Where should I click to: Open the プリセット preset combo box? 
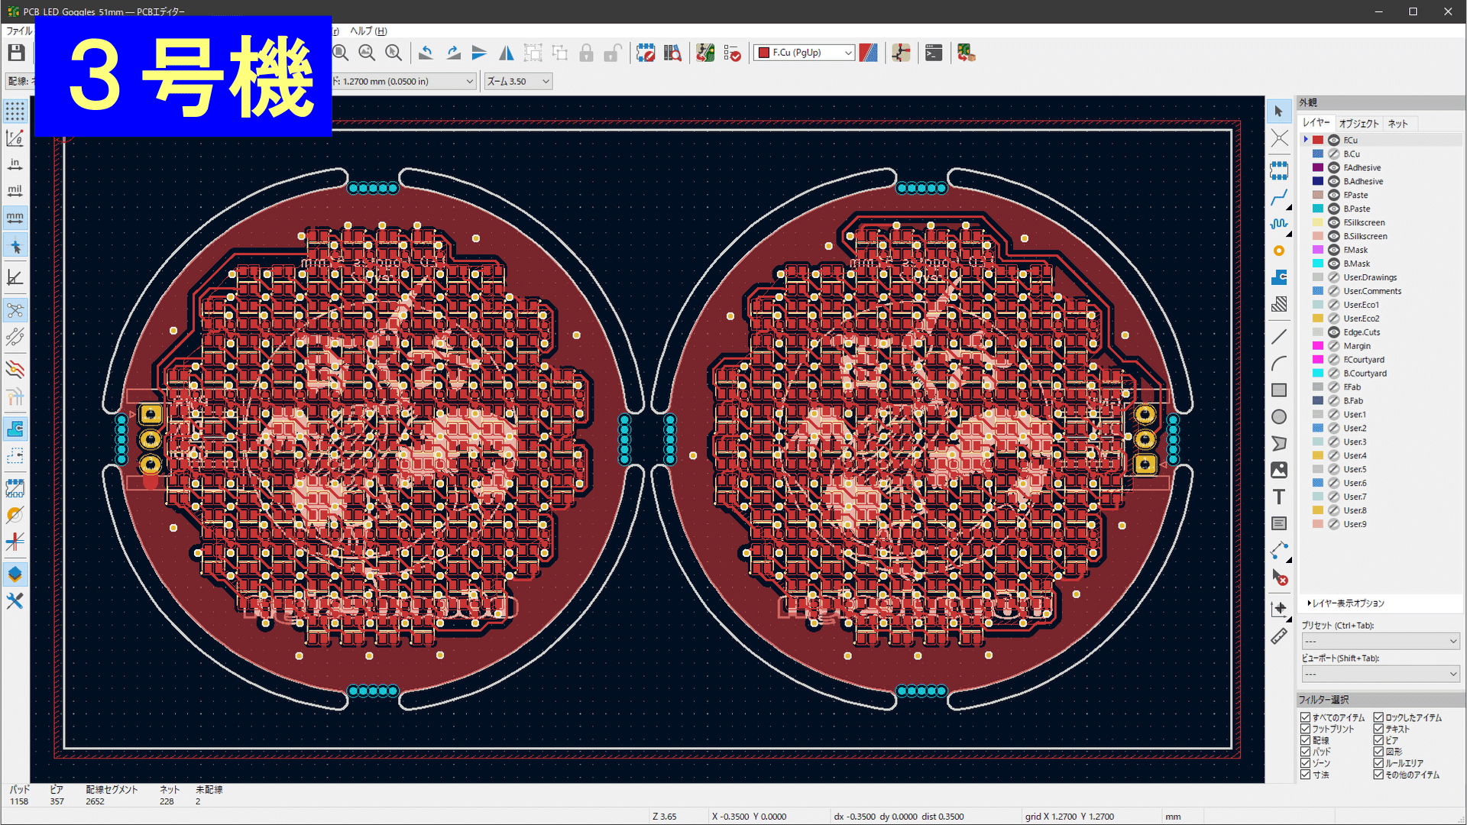(x=1380, y=641)
